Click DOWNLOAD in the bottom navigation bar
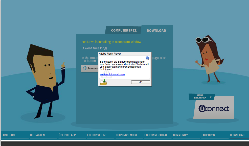Image resolution: width=249 pixels, height=146 pixels. coord(237,135)
